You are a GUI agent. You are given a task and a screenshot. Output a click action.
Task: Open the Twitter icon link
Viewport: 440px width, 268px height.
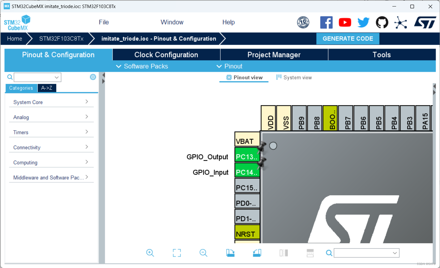point(363,23)
